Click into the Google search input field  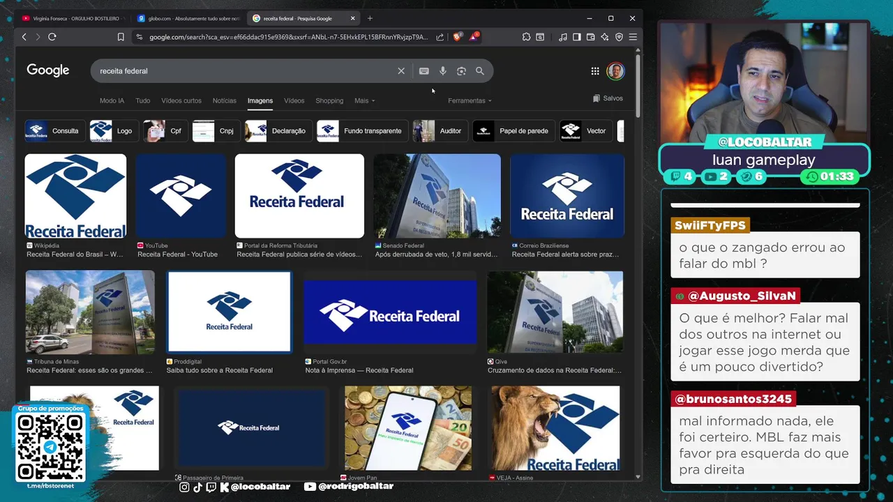[244, 71]
